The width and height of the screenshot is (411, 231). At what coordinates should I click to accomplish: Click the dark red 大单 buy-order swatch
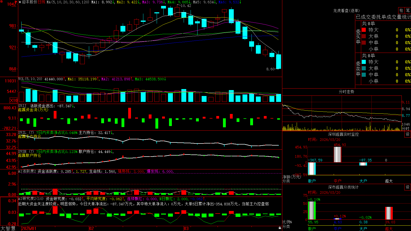[364, 36]
